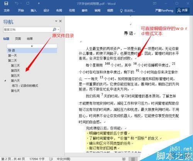The height and width of the screenshot is (161, 193).
Task: Collapse the 第六天 heading triangle
Action: [5, 81]
